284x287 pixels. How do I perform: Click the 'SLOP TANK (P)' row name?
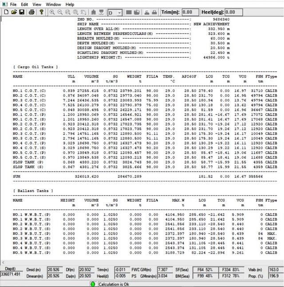point(28,162)
